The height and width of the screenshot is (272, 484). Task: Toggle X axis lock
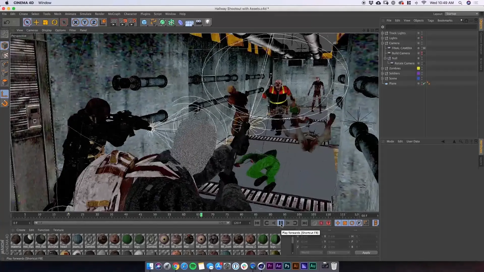coord(75,22)
